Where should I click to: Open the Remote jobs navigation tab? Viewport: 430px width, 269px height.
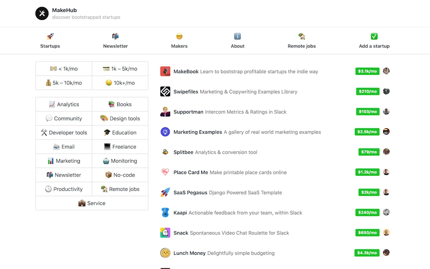point(302,41)
